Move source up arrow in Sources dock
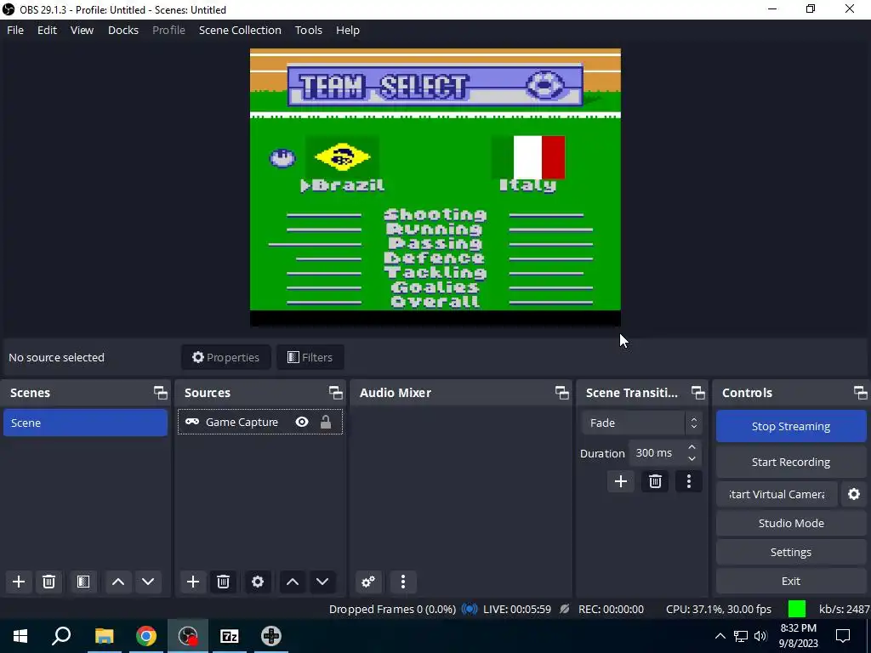 point(293,582)
